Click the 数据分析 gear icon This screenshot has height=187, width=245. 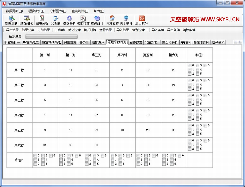click(x=69, y=19)
